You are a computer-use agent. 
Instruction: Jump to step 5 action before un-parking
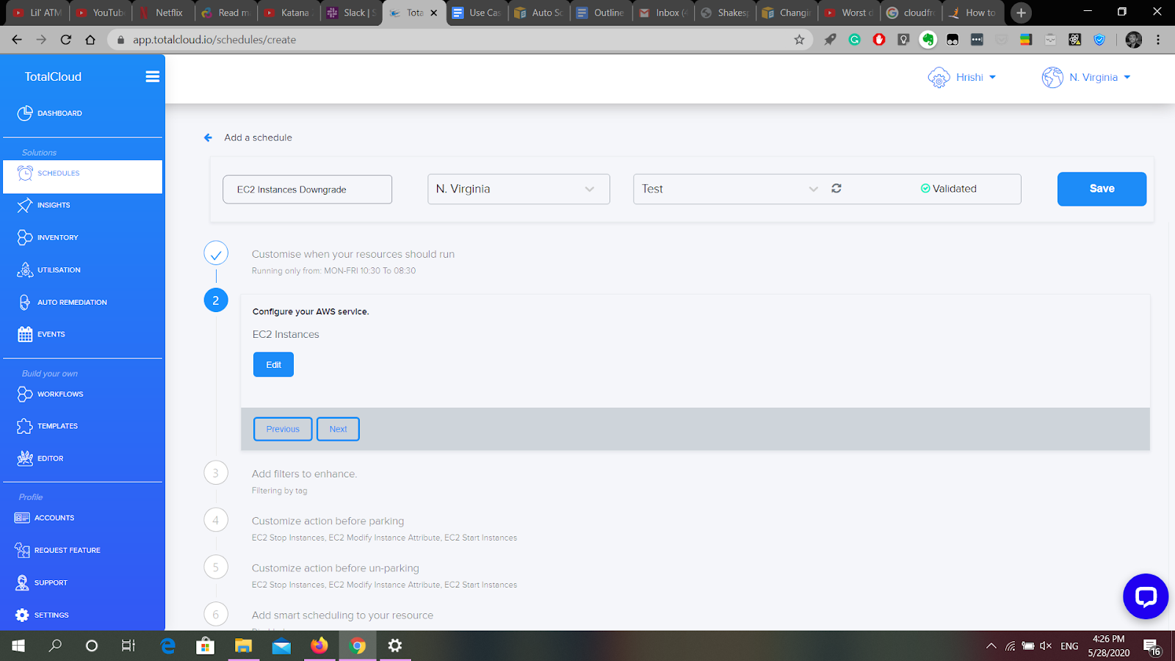click(216, 567)
